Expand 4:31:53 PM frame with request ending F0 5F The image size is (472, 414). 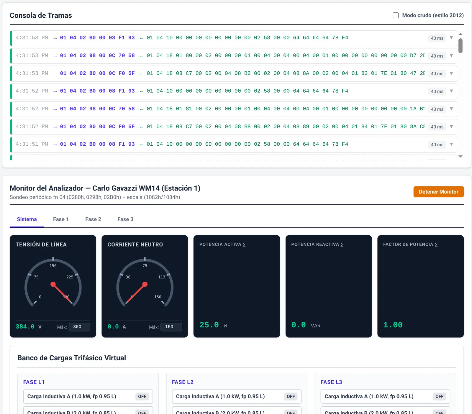click(451, 73)
